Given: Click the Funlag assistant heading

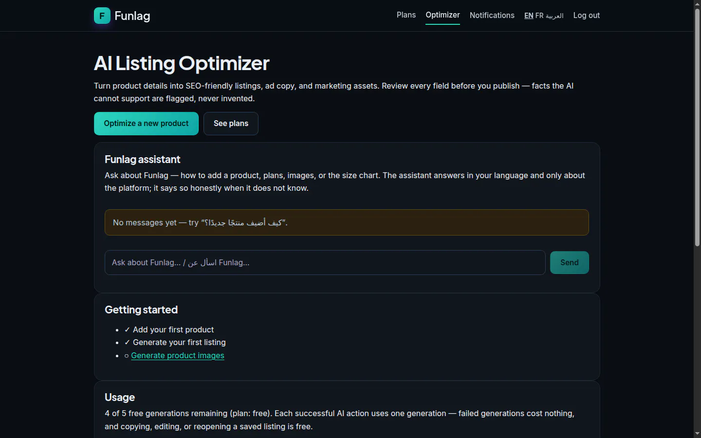Looking at the screenshot, I should (142, 160).
